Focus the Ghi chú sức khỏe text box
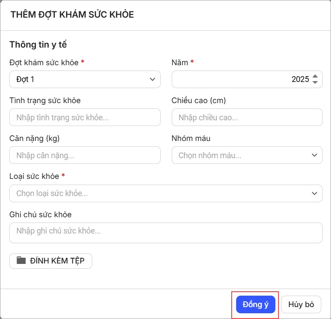The width and height of the screenshot is (331, 319). (165, 232)
